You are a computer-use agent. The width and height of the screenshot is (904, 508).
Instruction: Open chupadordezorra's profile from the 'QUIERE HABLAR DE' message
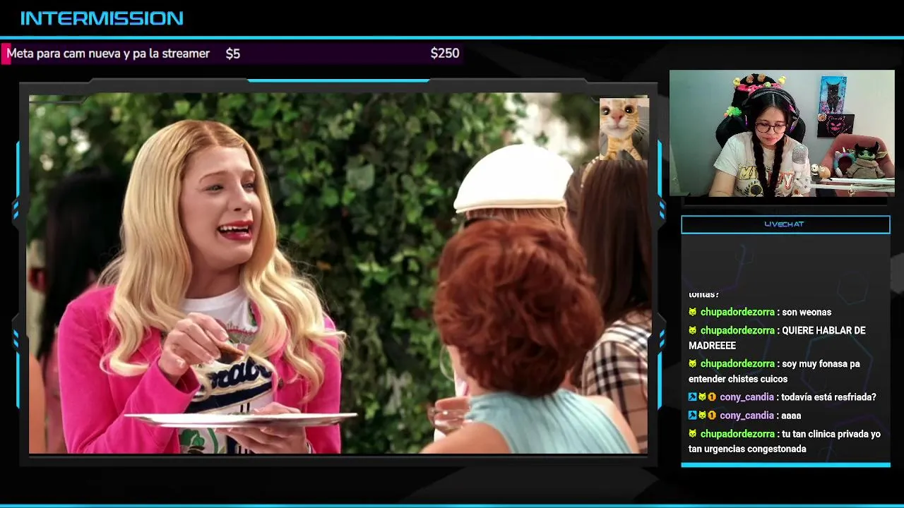click(737, 330)
